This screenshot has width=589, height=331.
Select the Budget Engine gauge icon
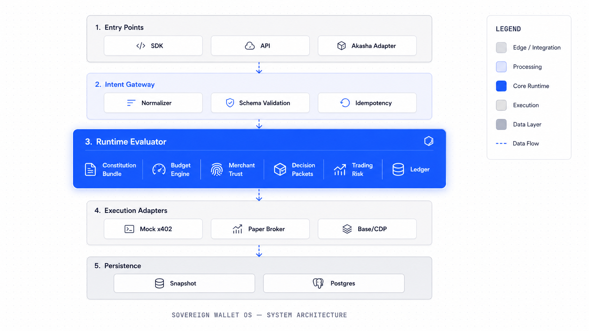[x=159, y=169]
